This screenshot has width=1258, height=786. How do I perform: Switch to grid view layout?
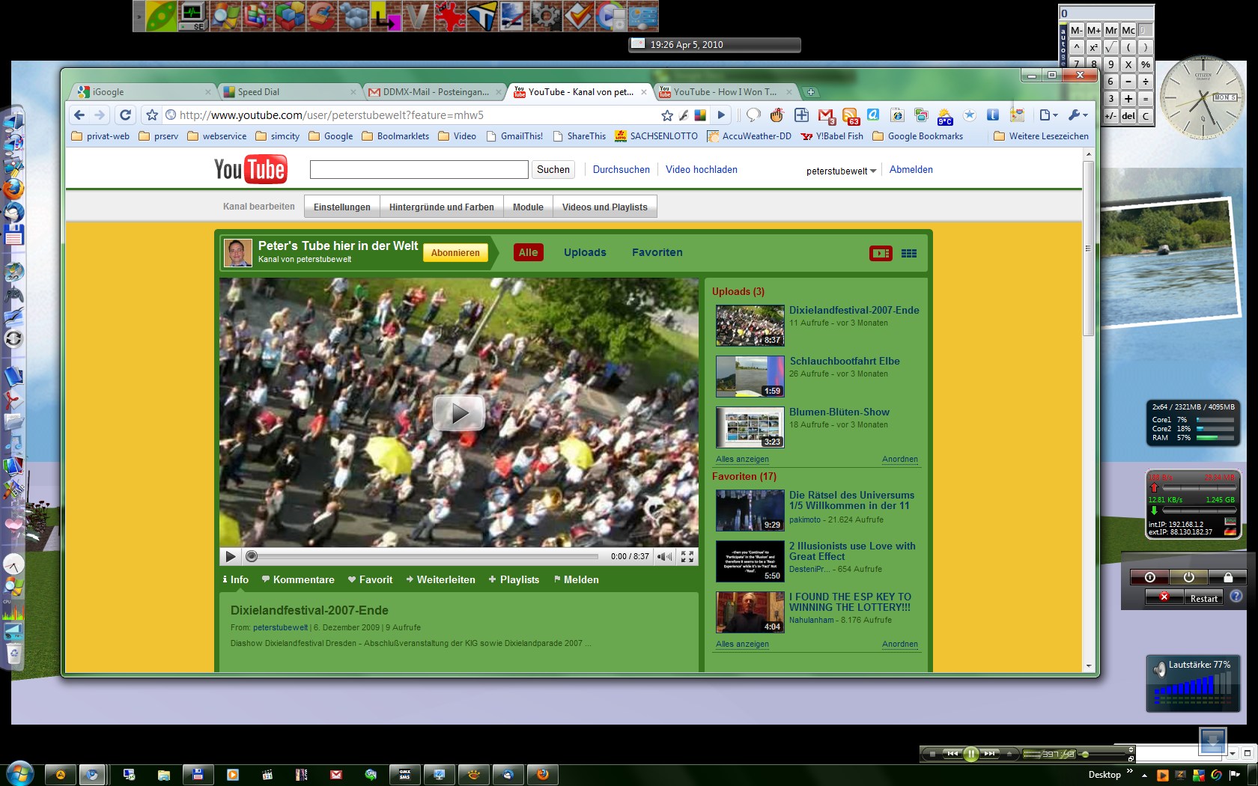pos(909,253)
